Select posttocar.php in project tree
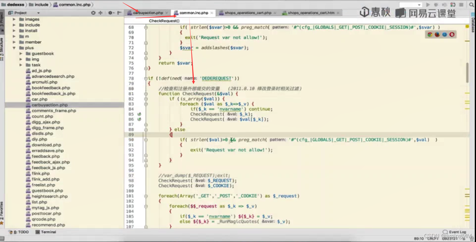 click(43, 213)
